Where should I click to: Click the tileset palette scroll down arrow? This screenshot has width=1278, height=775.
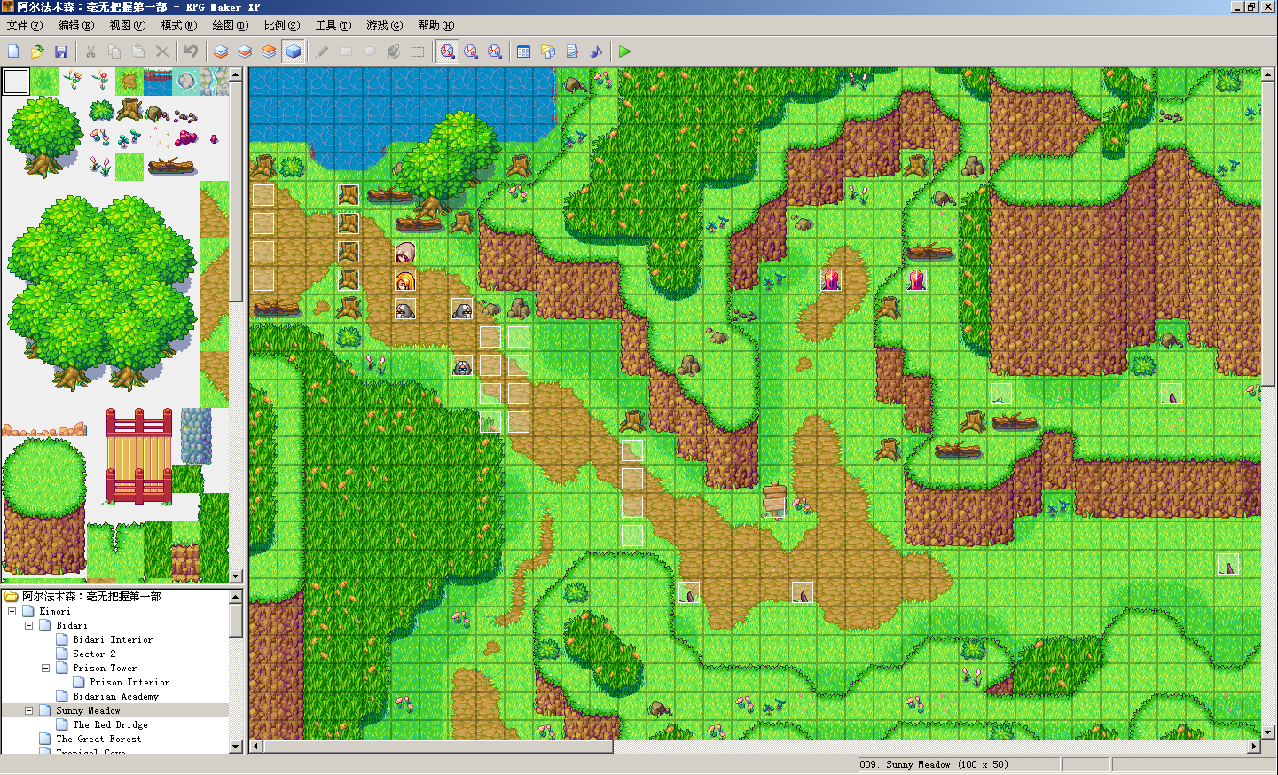pos(236,575)
